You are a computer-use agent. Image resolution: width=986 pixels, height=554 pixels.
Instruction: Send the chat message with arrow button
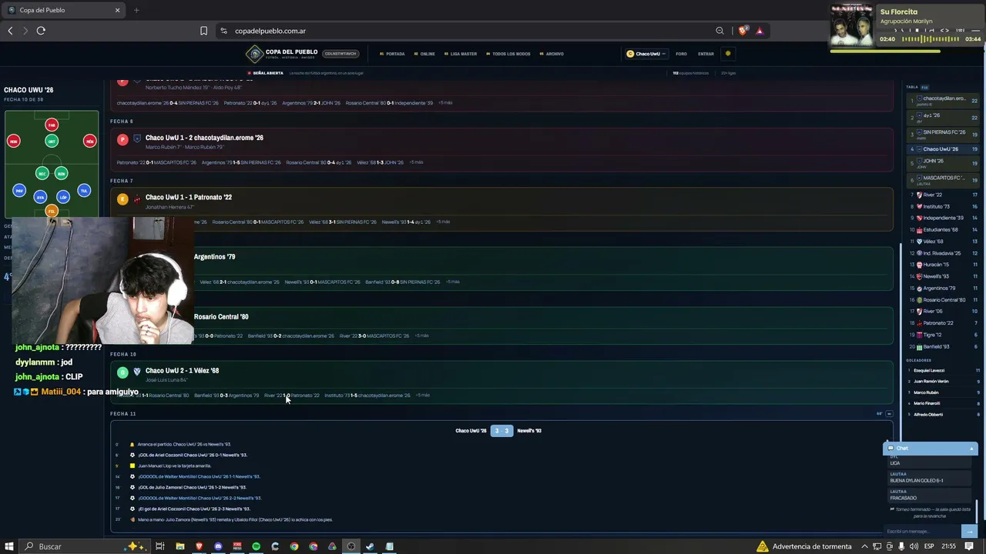[x=969, y=531]
